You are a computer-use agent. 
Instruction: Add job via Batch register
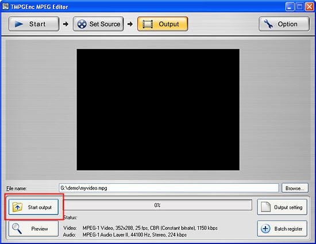click(282, 229)
